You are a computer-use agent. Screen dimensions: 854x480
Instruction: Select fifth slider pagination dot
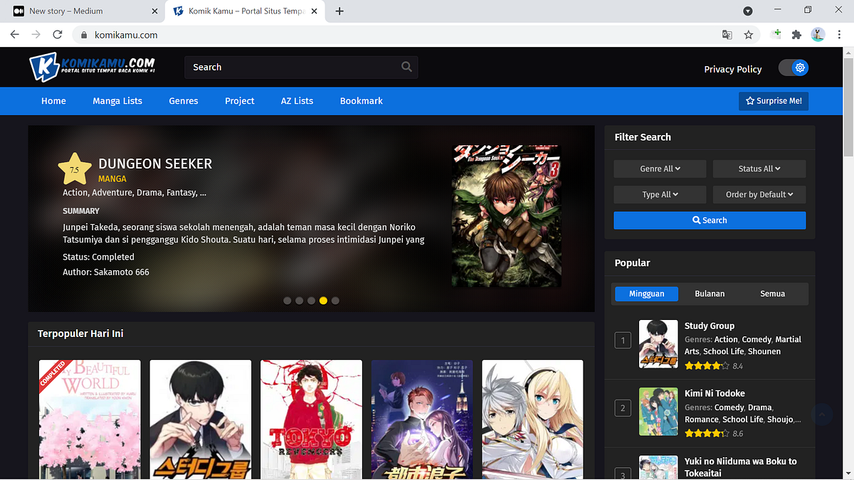(x=335, y=301)
